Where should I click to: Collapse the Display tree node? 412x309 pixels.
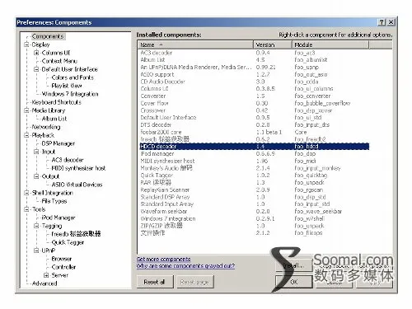(26, 44)
